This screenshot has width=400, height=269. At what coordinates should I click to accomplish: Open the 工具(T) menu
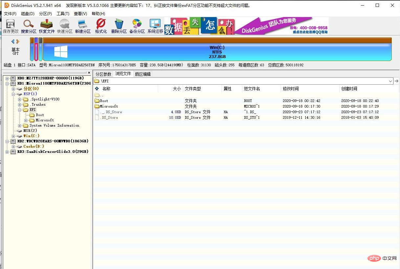coord(63,14)
